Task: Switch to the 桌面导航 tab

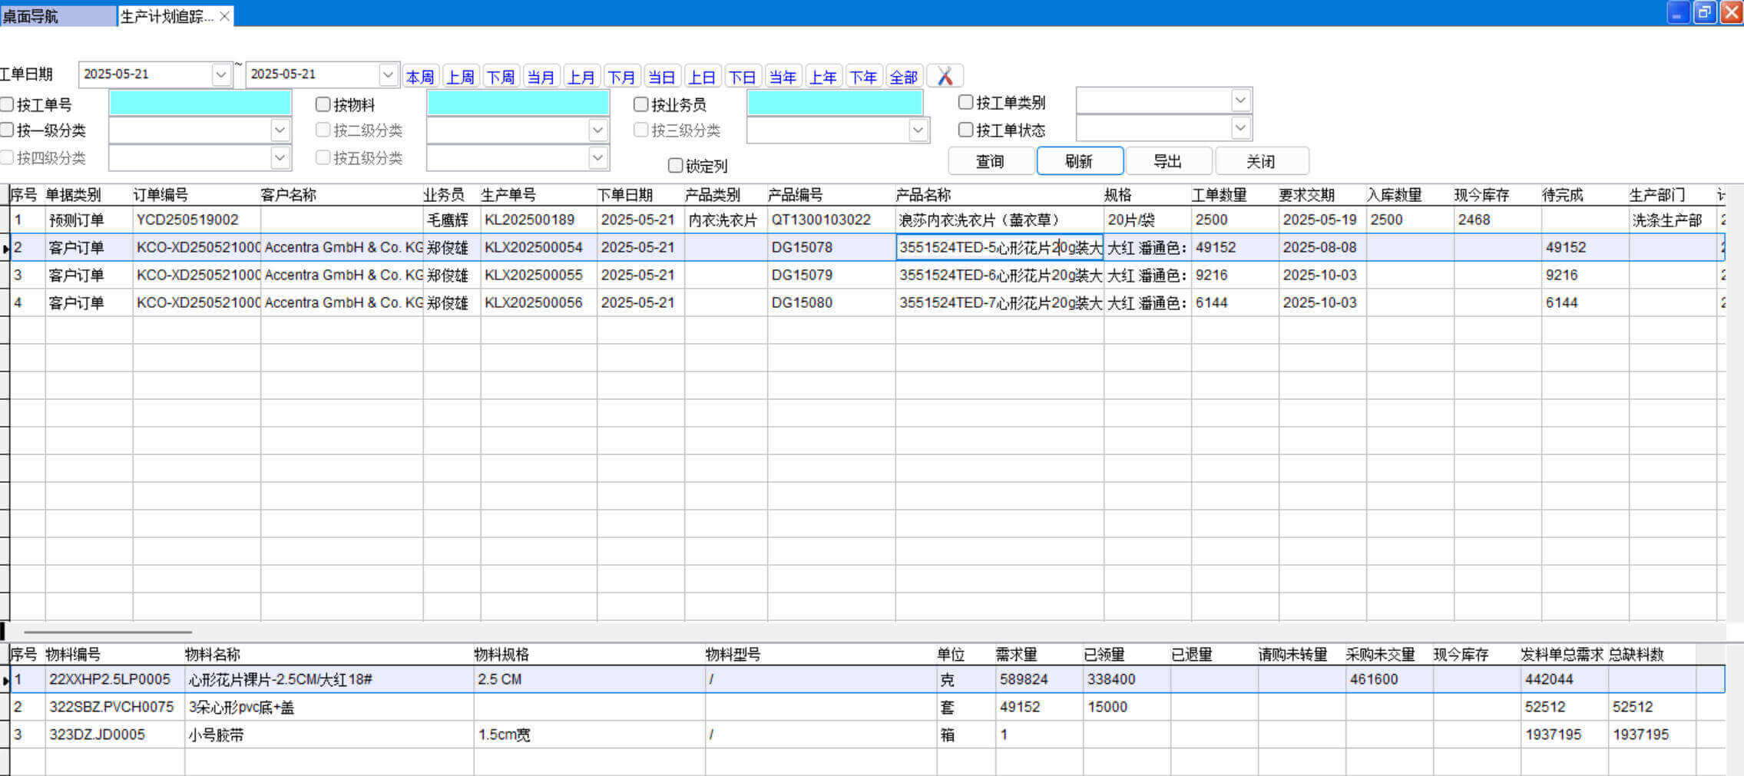Action: pos(58,16)
